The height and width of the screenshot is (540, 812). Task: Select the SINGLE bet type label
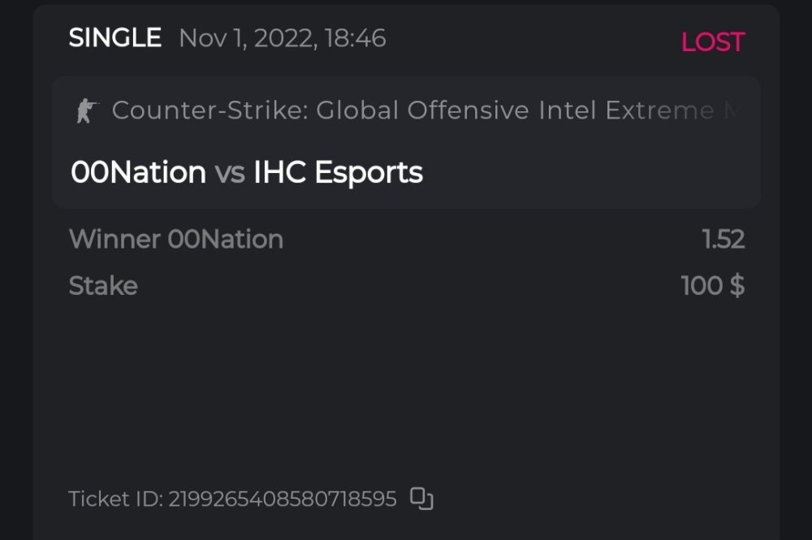[x=114, y=38]
